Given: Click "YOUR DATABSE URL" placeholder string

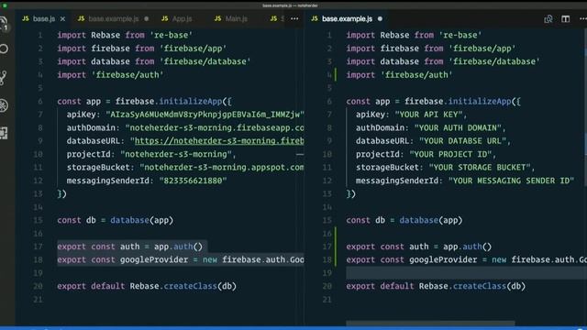Looking at the screenshot, I should pyautogui.click(x=462, y=141).
